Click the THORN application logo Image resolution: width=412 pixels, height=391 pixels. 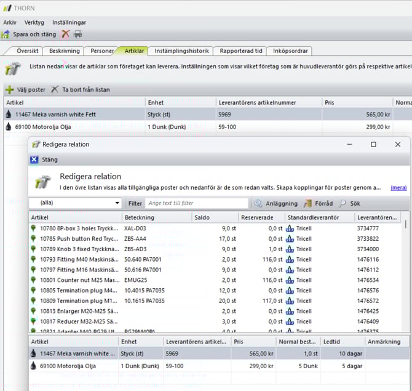point(7,8)
